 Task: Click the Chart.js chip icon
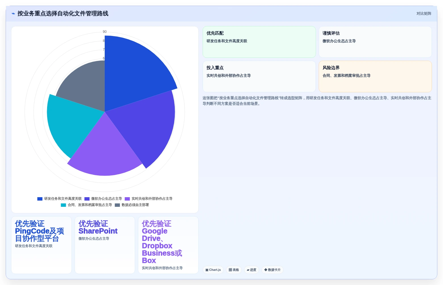pos(207,270)
